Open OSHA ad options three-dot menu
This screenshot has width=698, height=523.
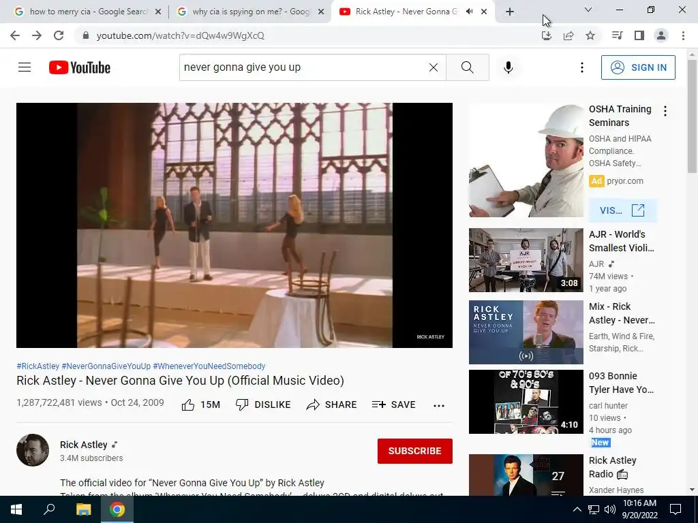pos(665,111)
